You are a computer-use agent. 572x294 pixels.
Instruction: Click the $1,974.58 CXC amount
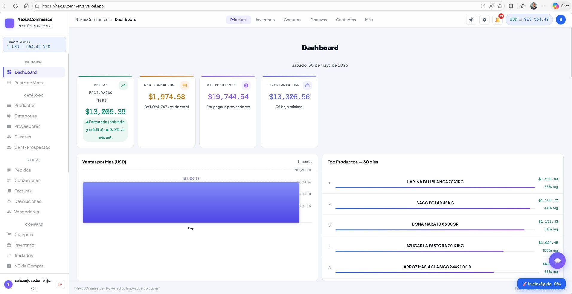point(167,97)
